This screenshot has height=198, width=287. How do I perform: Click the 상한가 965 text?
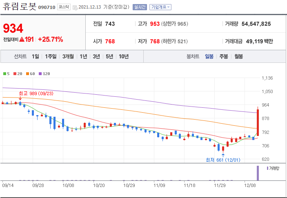click(x=174, y=24)
